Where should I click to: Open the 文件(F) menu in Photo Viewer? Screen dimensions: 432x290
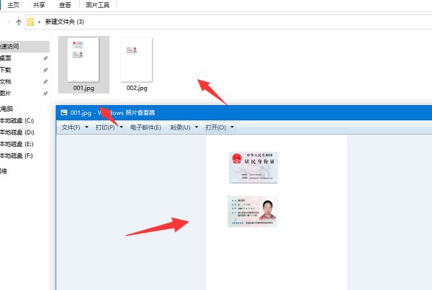[x=71, y=127]
